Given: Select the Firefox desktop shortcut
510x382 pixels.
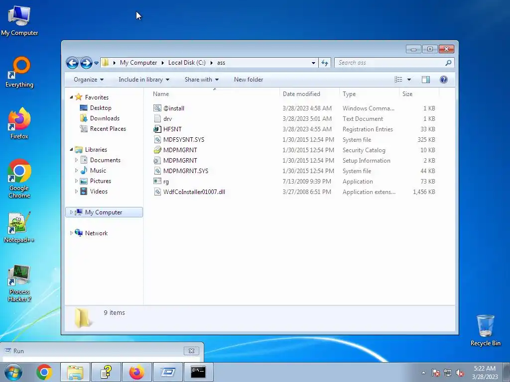Looking at the screenshot, I should coord(19,123).
